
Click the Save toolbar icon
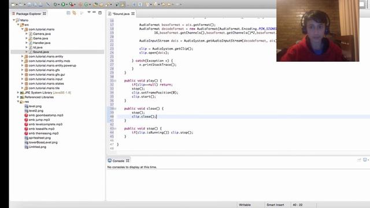(x=29, y=4)
